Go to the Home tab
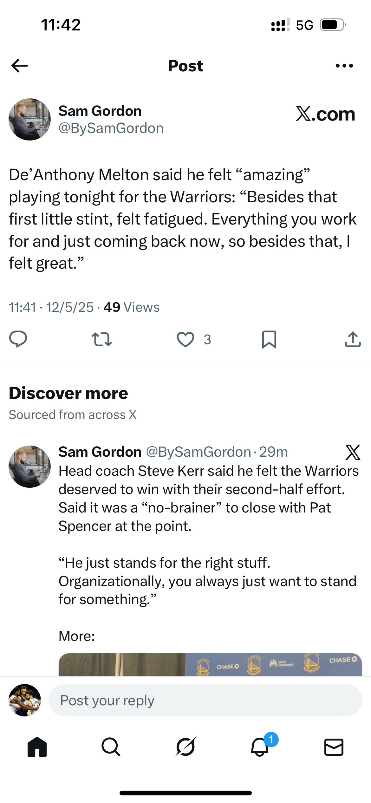Screen dimensions: 371x803 click(37, 747)
